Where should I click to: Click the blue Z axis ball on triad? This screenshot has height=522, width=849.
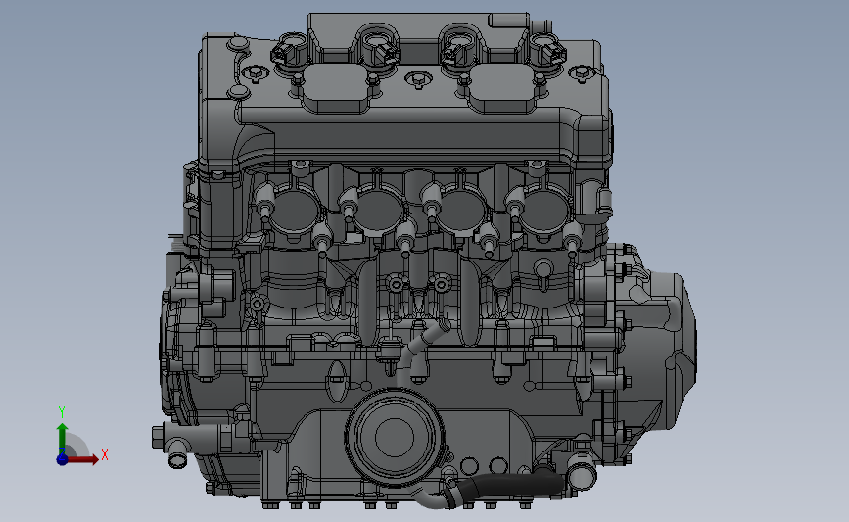click(x=62, y=459)
